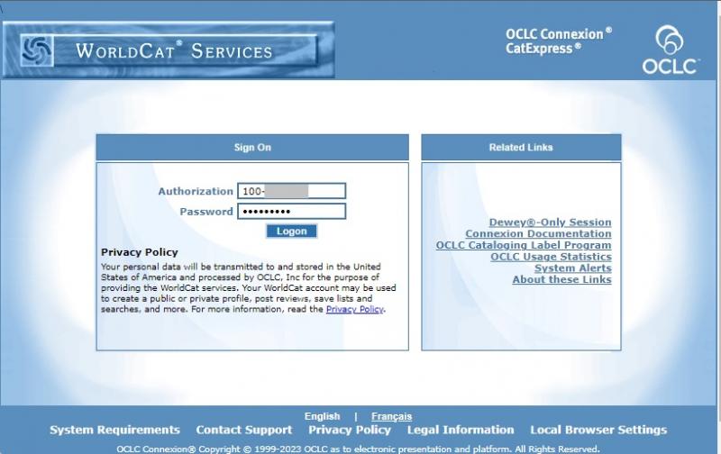Focus the Authorization input field
Viewport: 721px width, 454px height.
(291, 191)
